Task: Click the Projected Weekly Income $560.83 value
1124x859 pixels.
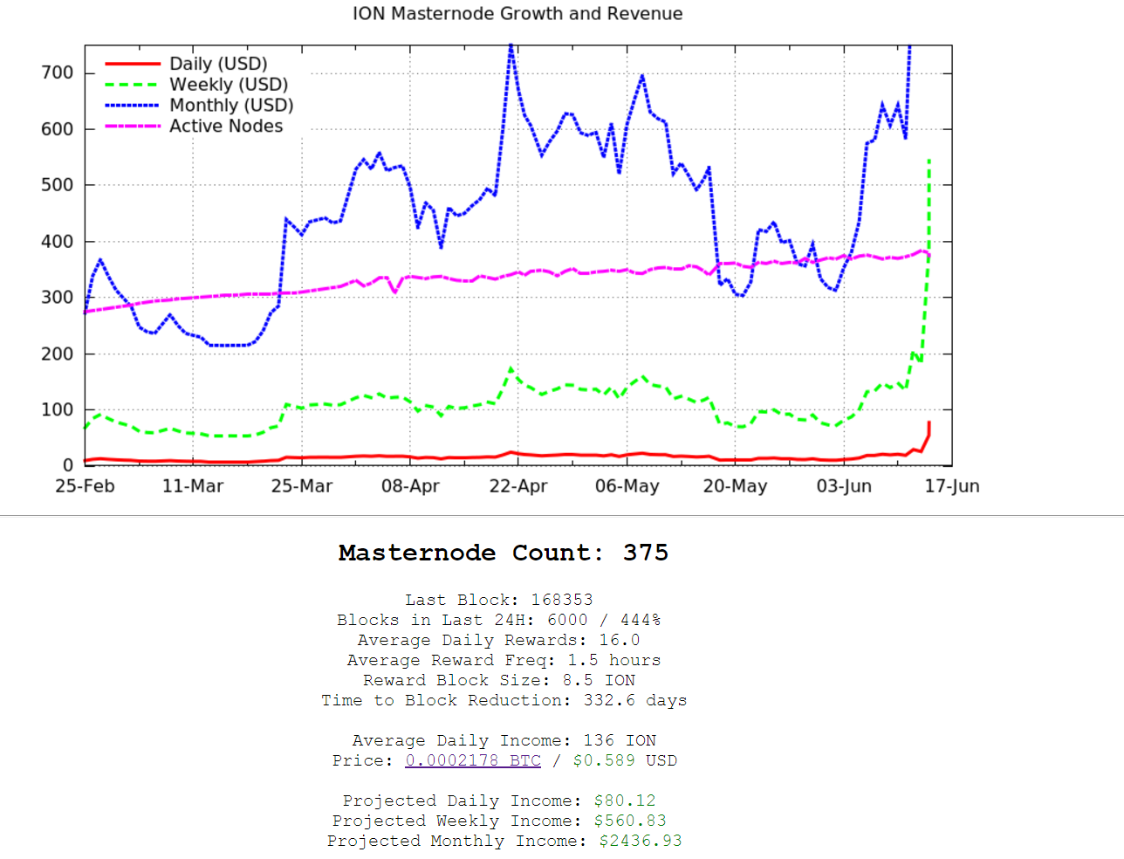Action: click(x=630, y=821)
